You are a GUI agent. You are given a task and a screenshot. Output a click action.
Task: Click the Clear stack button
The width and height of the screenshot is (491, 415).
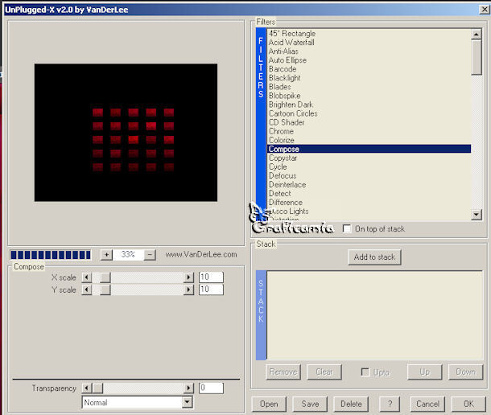tap(324, 372)
